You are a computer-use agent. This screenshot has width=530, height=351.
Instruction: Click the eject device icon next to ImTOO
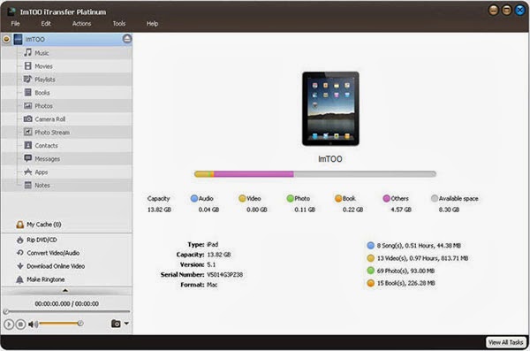click(127, 39)
